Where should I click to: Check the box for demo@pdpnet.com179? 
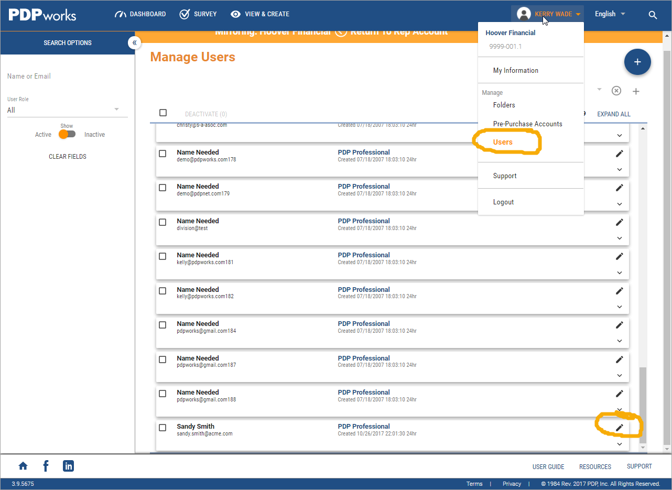[x=162, y=188]
